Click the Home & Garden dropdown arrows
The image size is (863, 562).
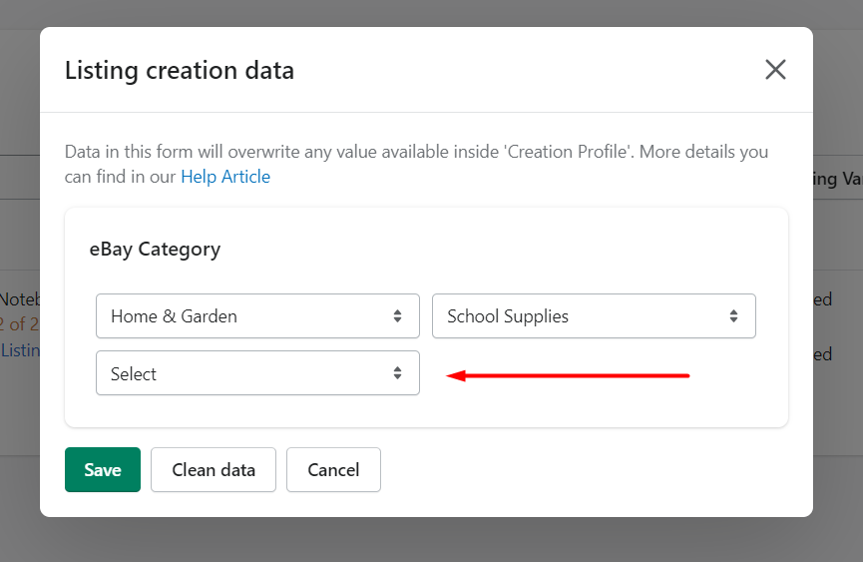pos(397,316)
